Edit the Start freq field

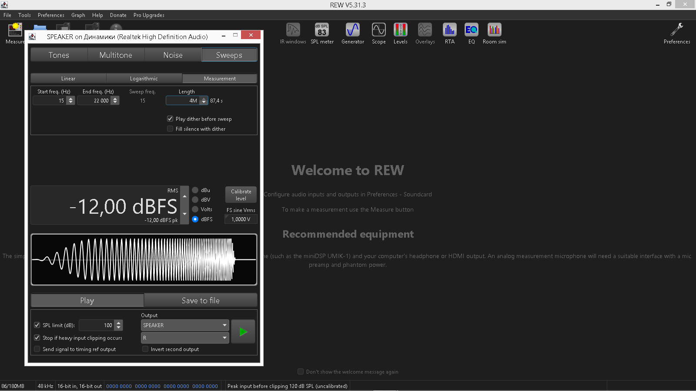[x=50, y=100]
